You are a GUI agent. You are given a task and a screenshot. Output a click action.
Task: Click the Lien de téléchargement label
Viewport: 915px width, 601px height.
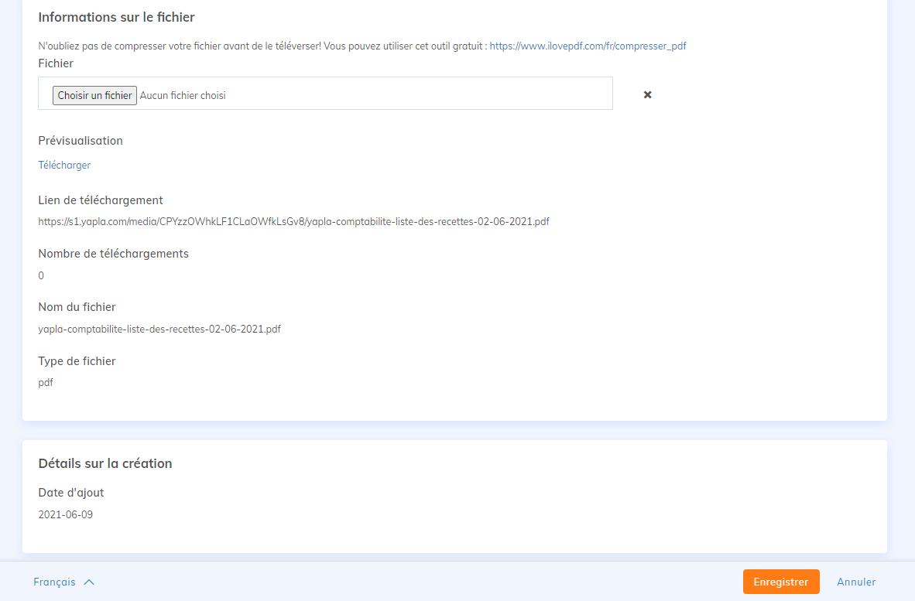[101, 200]
